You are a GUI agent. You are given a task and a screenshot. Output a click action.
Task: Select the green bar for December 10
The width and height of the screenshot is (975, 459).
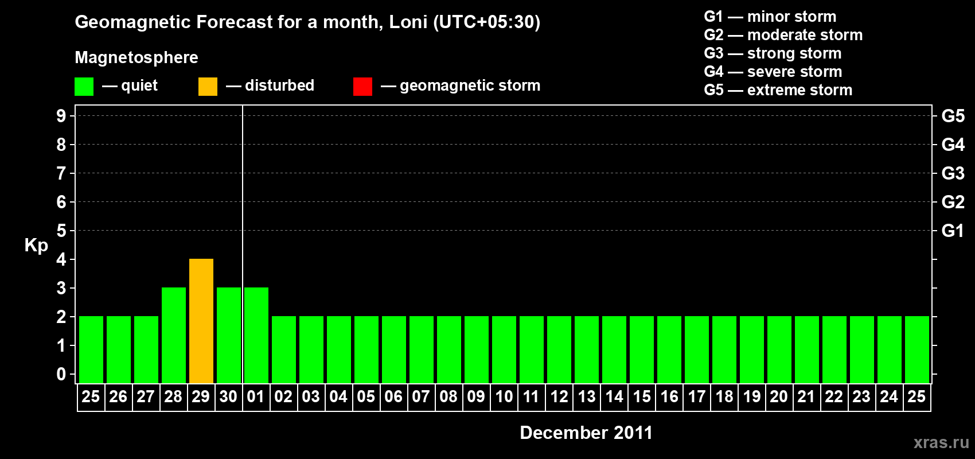pos(504,349)
